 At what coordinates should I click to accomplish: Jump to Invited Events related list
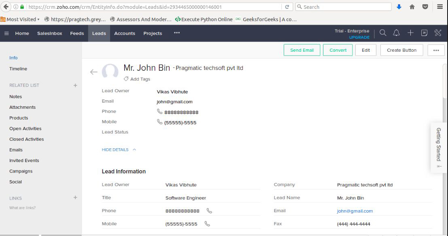[x=24, y=161]
